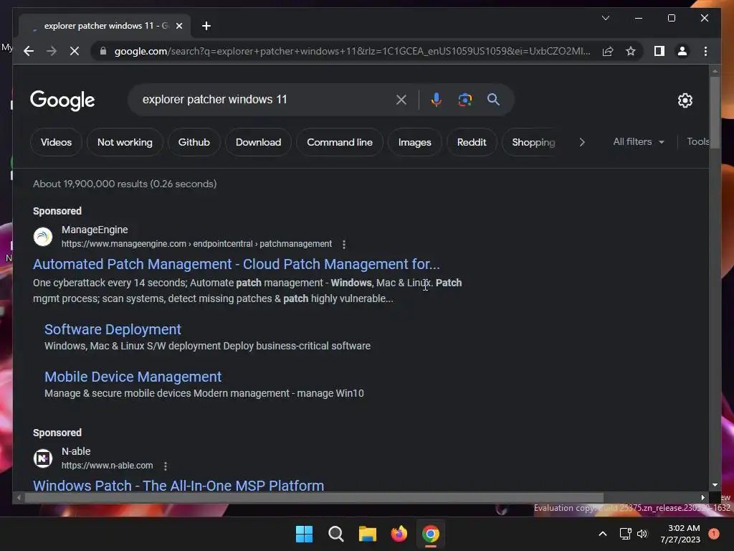The width and height of the screenshot is (734, 551).
Task: Click the horizontal scrollbar right arrow
Action: point(702,498)
